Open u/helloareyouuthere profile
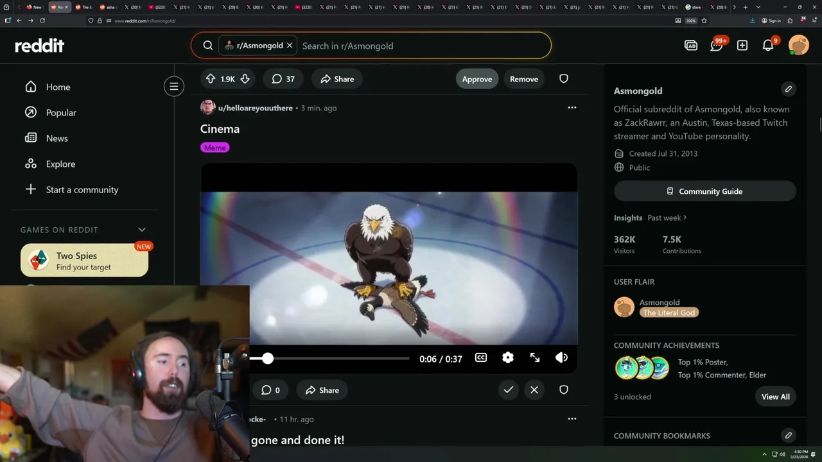Viewport: 822px width, 462px height. (255, 108)
